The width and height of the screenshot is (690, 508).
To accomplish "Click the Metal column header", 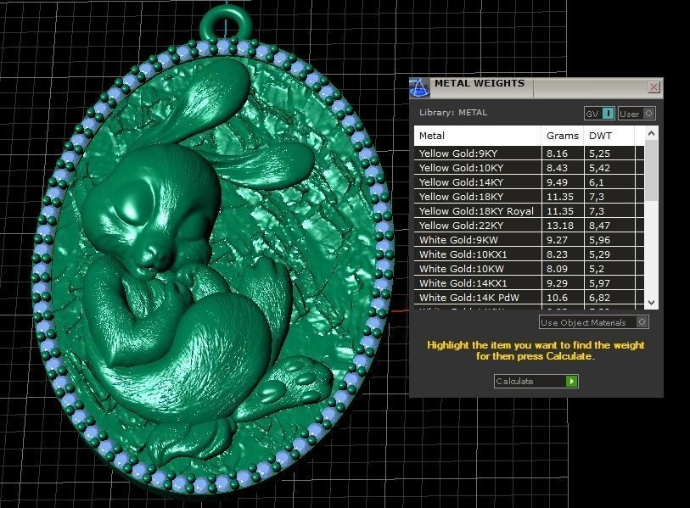I will click(x=477, y=136).
